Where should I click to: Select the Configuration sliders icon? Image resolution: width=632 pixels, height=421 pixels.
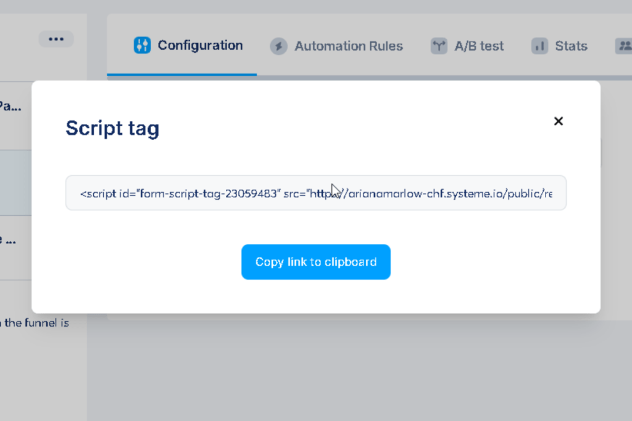point(141,45)
